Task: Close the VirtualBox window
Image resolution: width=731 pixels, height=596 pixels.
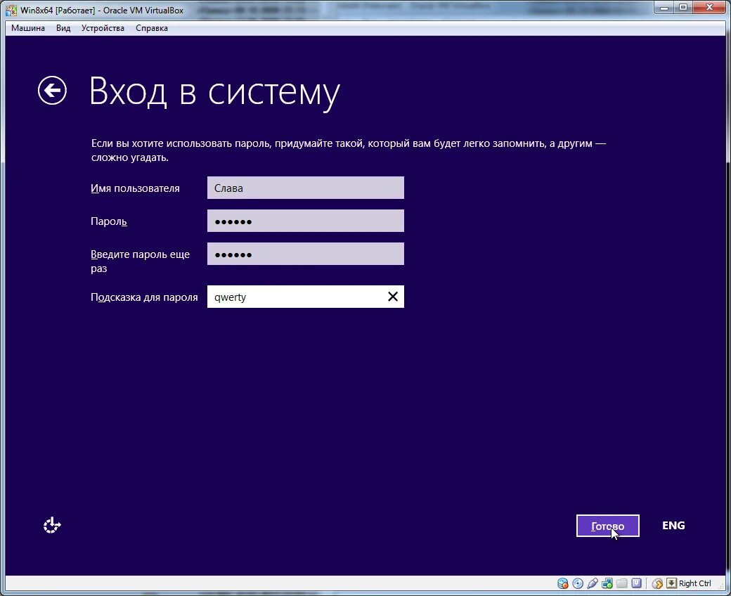Action: [709, 8]
